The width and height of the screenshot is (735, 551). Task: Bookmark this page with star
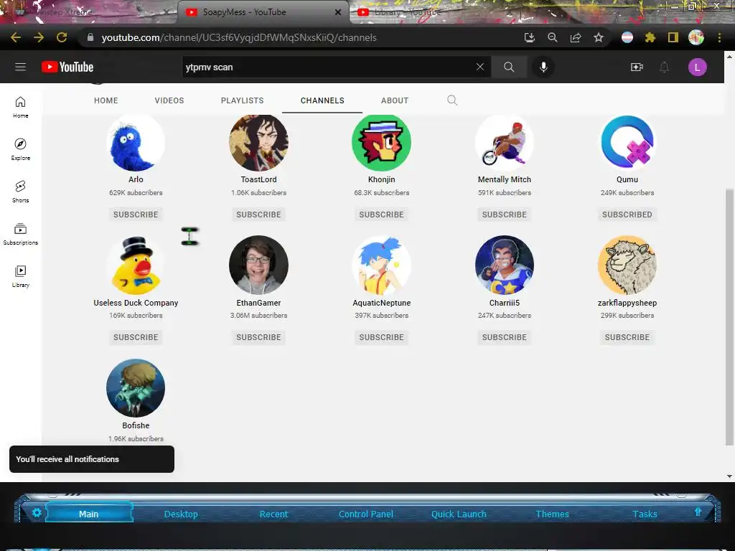tap(599, 37)
